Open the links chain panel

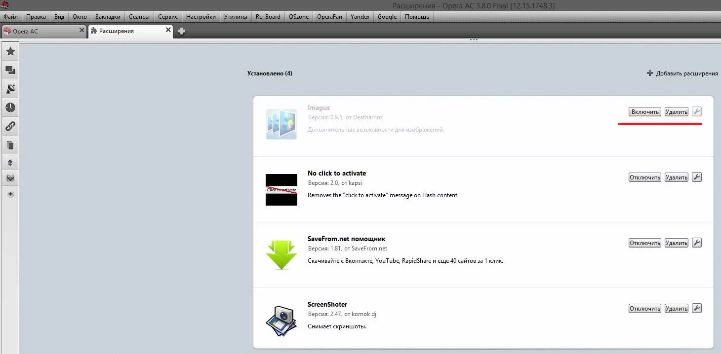pos(10,126)
